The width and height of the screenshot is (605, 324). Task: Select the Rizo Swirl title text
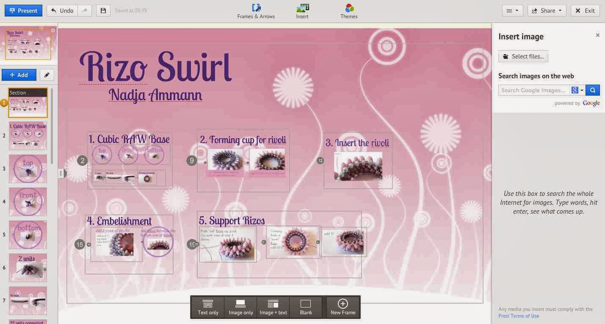coord(155,66)
